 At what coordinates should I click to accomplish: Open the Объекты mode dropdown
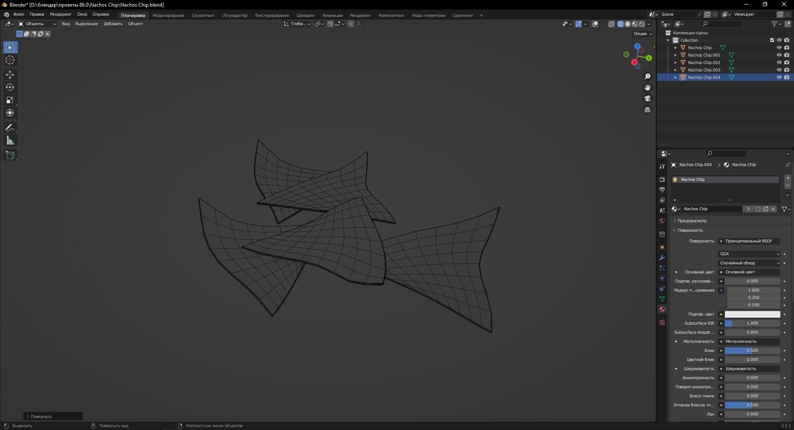[37, 24]
